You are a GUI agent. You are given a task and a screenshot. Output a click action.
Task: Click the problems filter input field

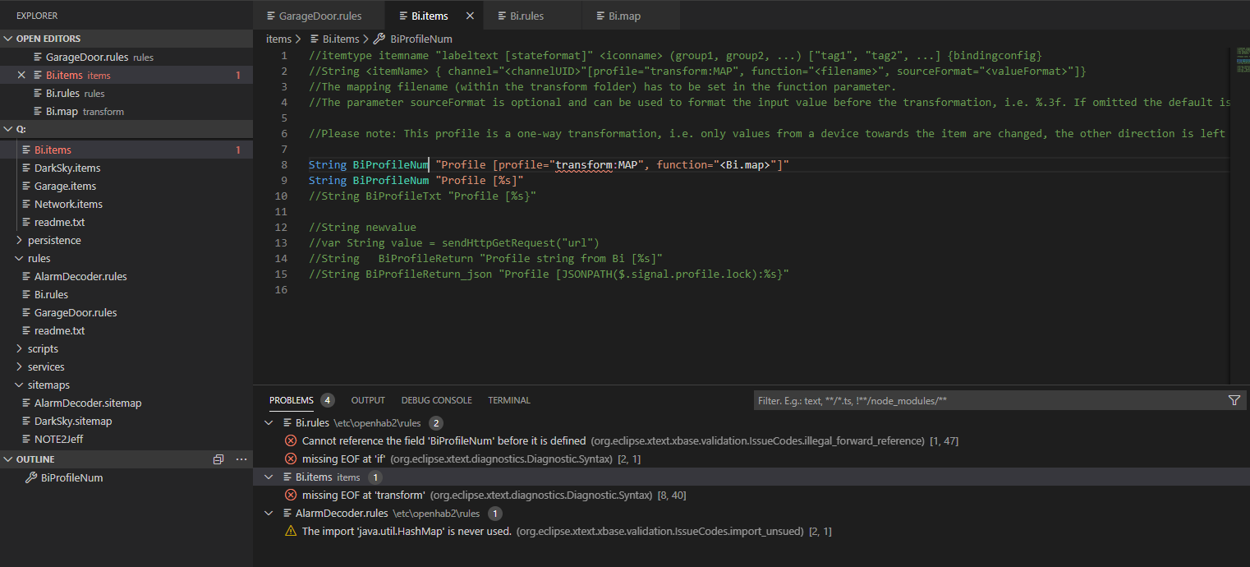986,400
